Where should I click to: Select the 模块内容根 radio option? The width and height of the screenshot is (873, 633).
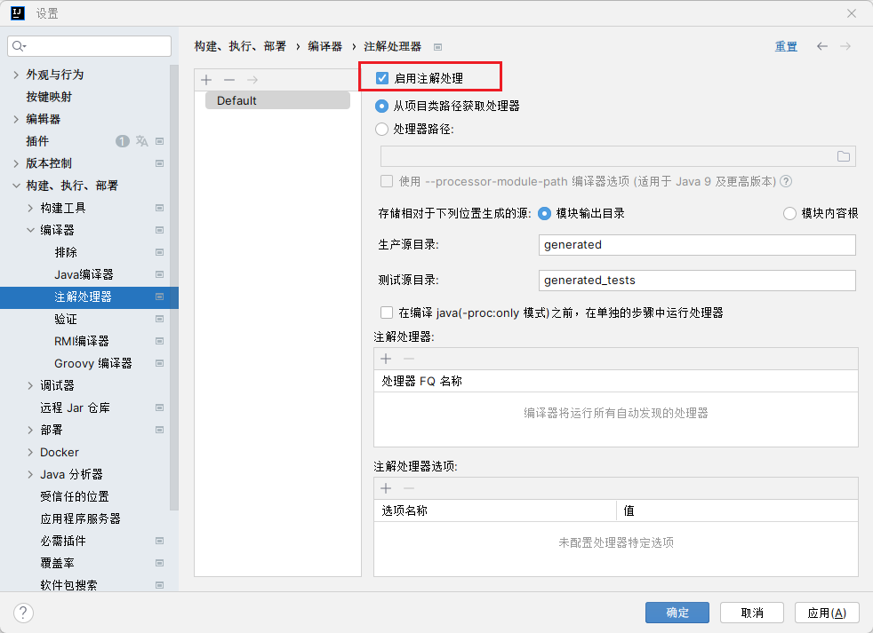tap(789, 213)
